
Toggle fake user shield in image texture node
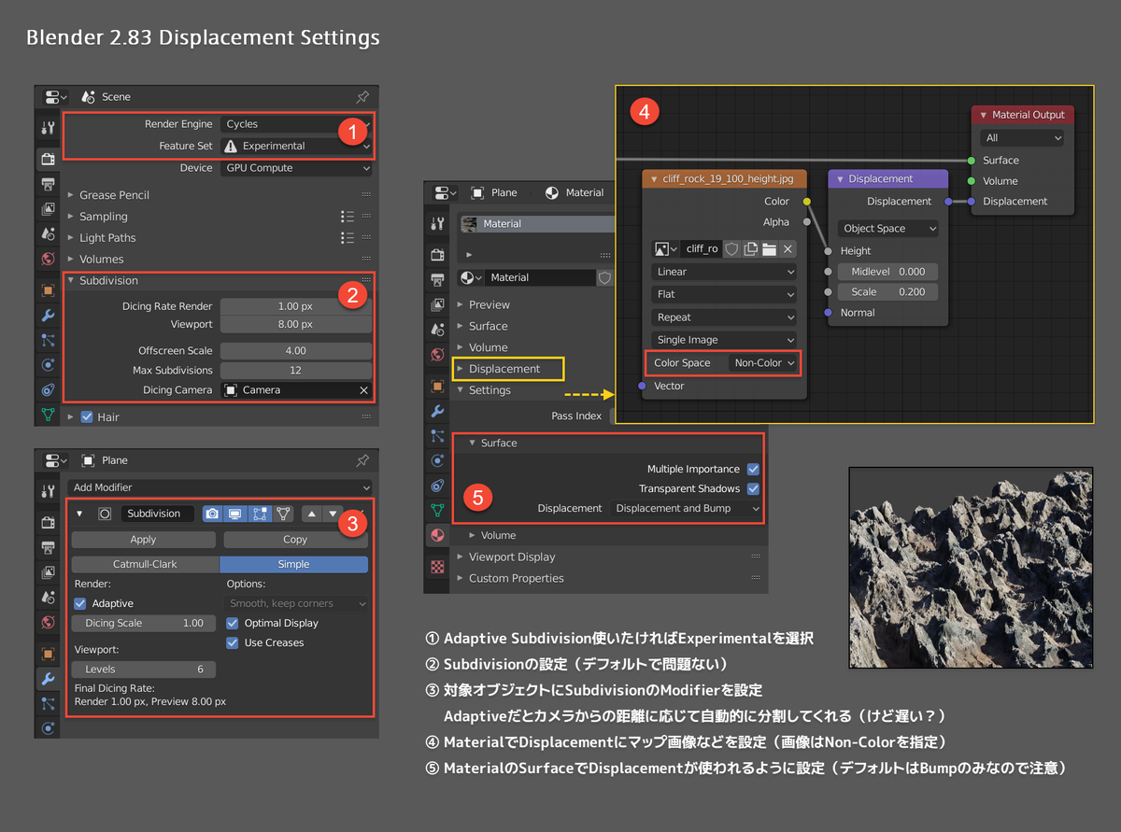(731, 248)
